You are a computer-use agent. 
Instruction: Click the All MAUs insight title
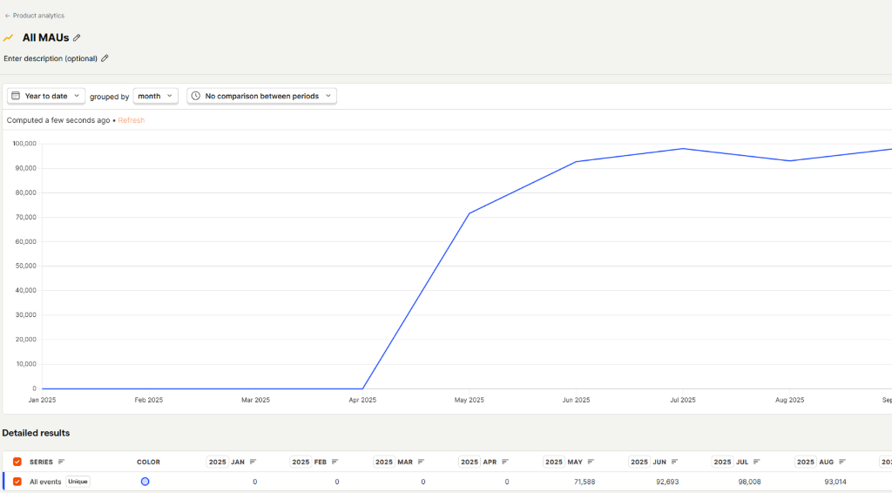click(45, 38)
